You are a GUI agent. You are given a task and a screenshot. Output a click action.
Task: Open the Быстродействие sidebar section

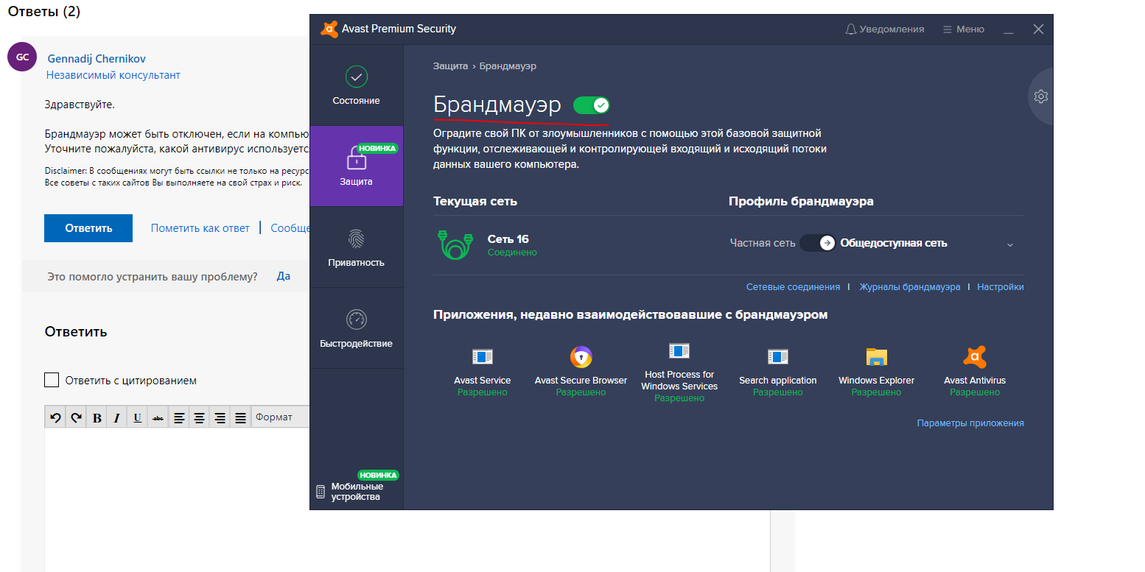click(356, 328)
